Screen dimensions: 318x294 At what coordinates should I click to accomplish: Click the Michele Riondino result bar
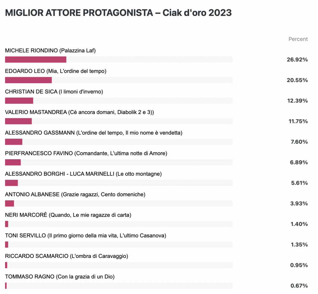click(x=119, y=60)
